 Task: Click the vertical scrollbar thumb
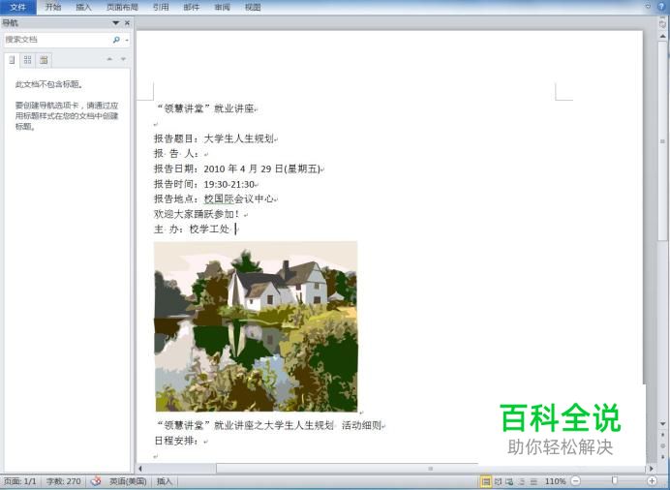pyautogui.click(x=662, y=141)
